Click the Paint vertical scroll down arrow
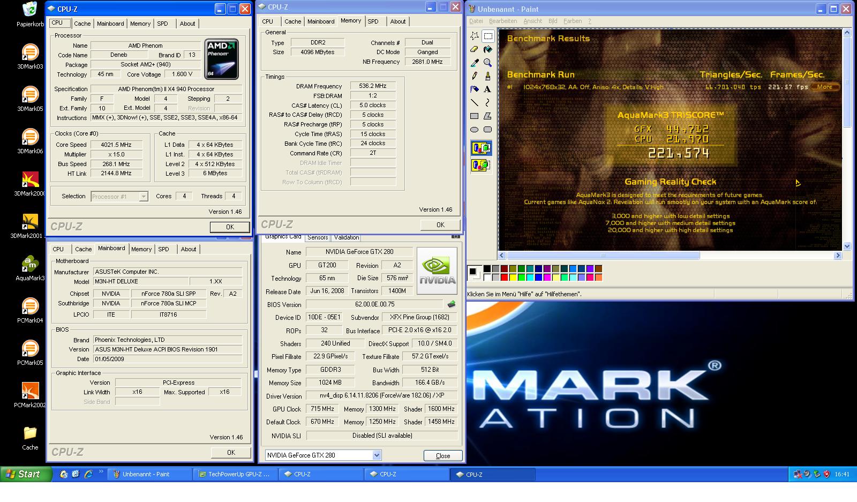This screenshot has width=857, height=502. pyautogui.click(x=847, y=246)
